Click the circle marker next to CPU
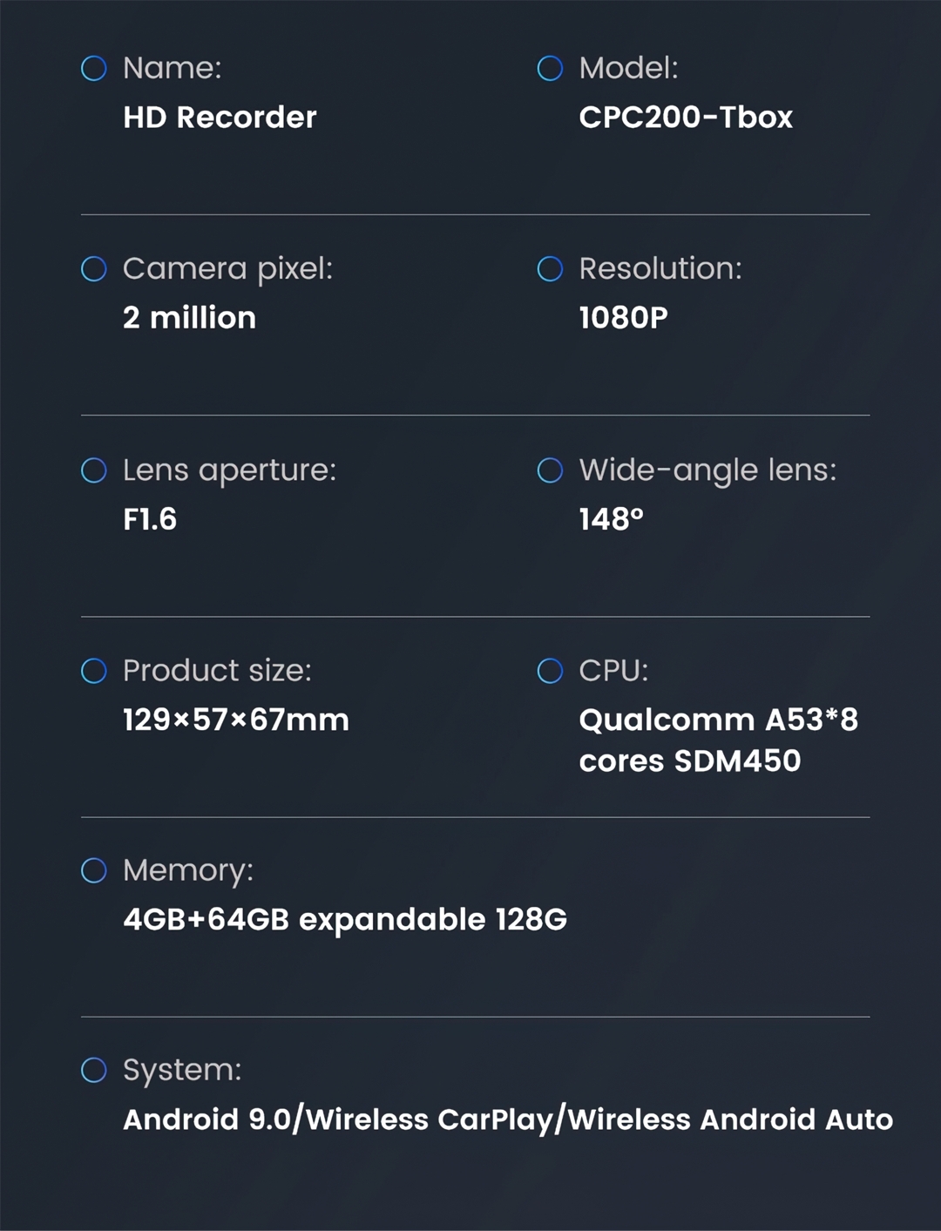Image resolution: width=941 pixels, height=1231 pixels. 550,671
